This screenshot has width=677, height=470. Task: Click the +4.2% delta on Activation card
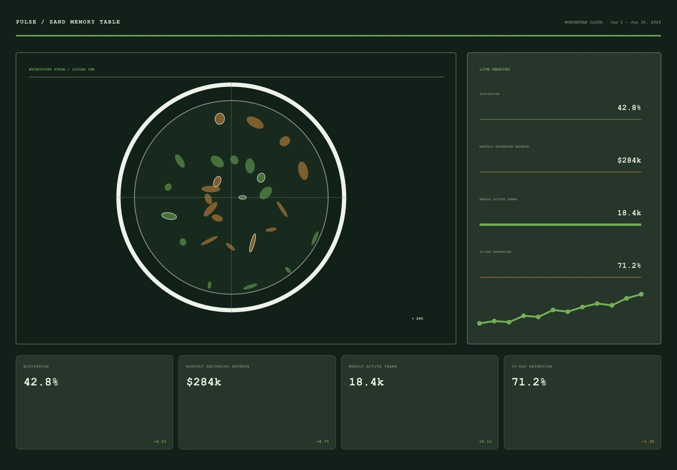pos(160,442)
